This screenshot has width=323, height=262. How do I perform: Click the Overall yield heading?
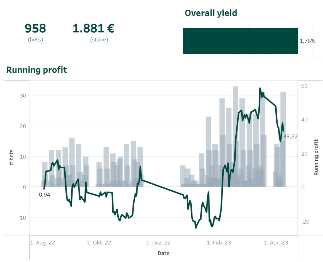click(x=211, y=13)
